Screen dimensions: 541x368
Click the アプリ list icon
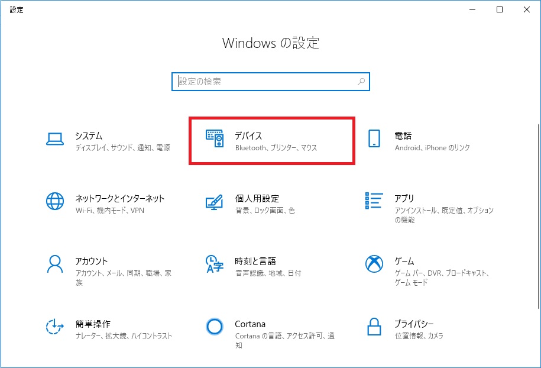(374, 201)
